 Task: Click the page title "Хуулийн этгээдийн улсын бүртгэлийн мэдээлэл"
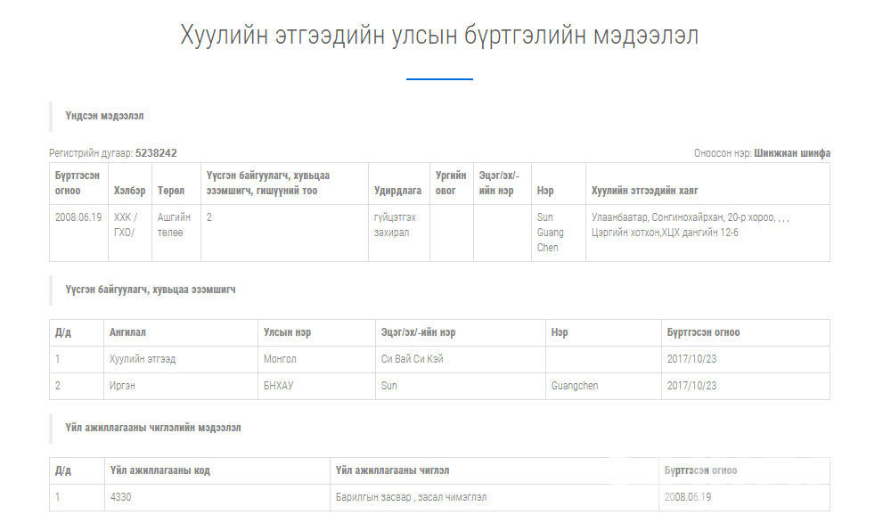(x=439, y=36)
